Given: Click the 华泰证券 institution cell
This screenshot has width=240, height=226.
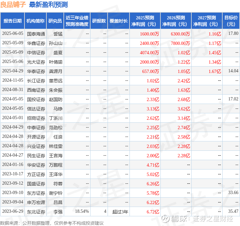Looking at the screenshot, I should (36, 71).
